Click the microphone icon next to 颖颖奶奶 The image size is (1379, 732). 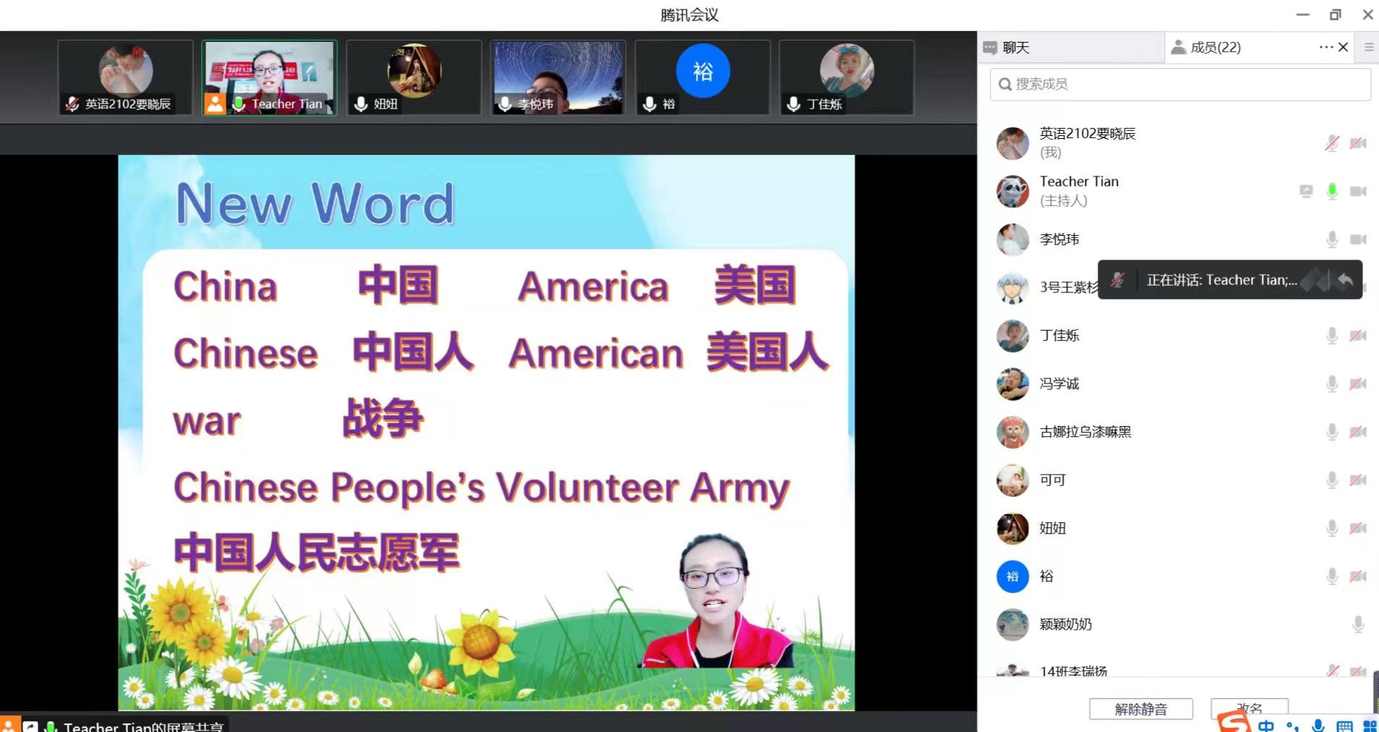1358,624
